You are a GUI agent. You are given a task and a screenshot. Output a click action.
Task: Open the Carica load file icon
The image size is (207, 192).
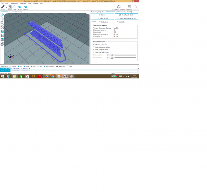9,7
